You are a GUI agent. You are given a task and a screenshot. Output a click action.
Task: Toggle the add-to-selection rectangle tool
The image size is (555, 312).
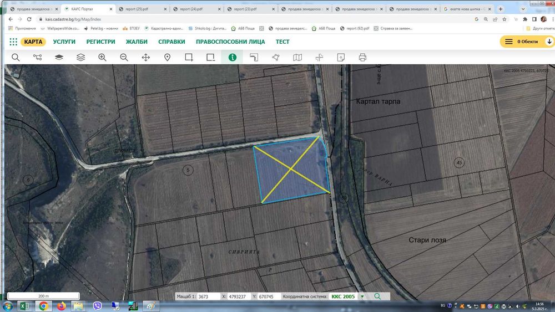click(189, 57)
